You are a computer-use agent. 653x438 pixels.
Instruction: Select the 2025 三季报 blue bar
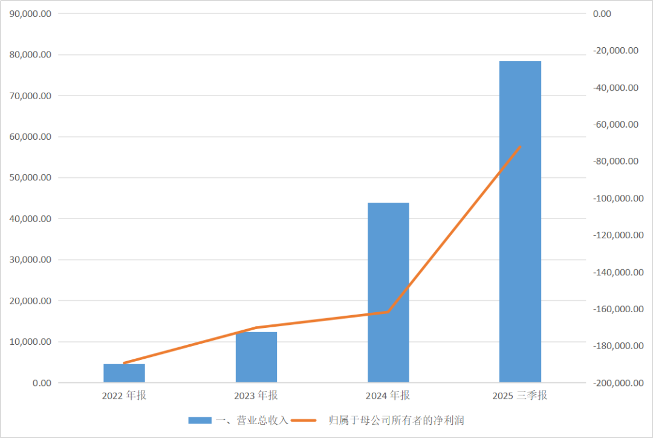pyautogui.click(x=520, y=221)
